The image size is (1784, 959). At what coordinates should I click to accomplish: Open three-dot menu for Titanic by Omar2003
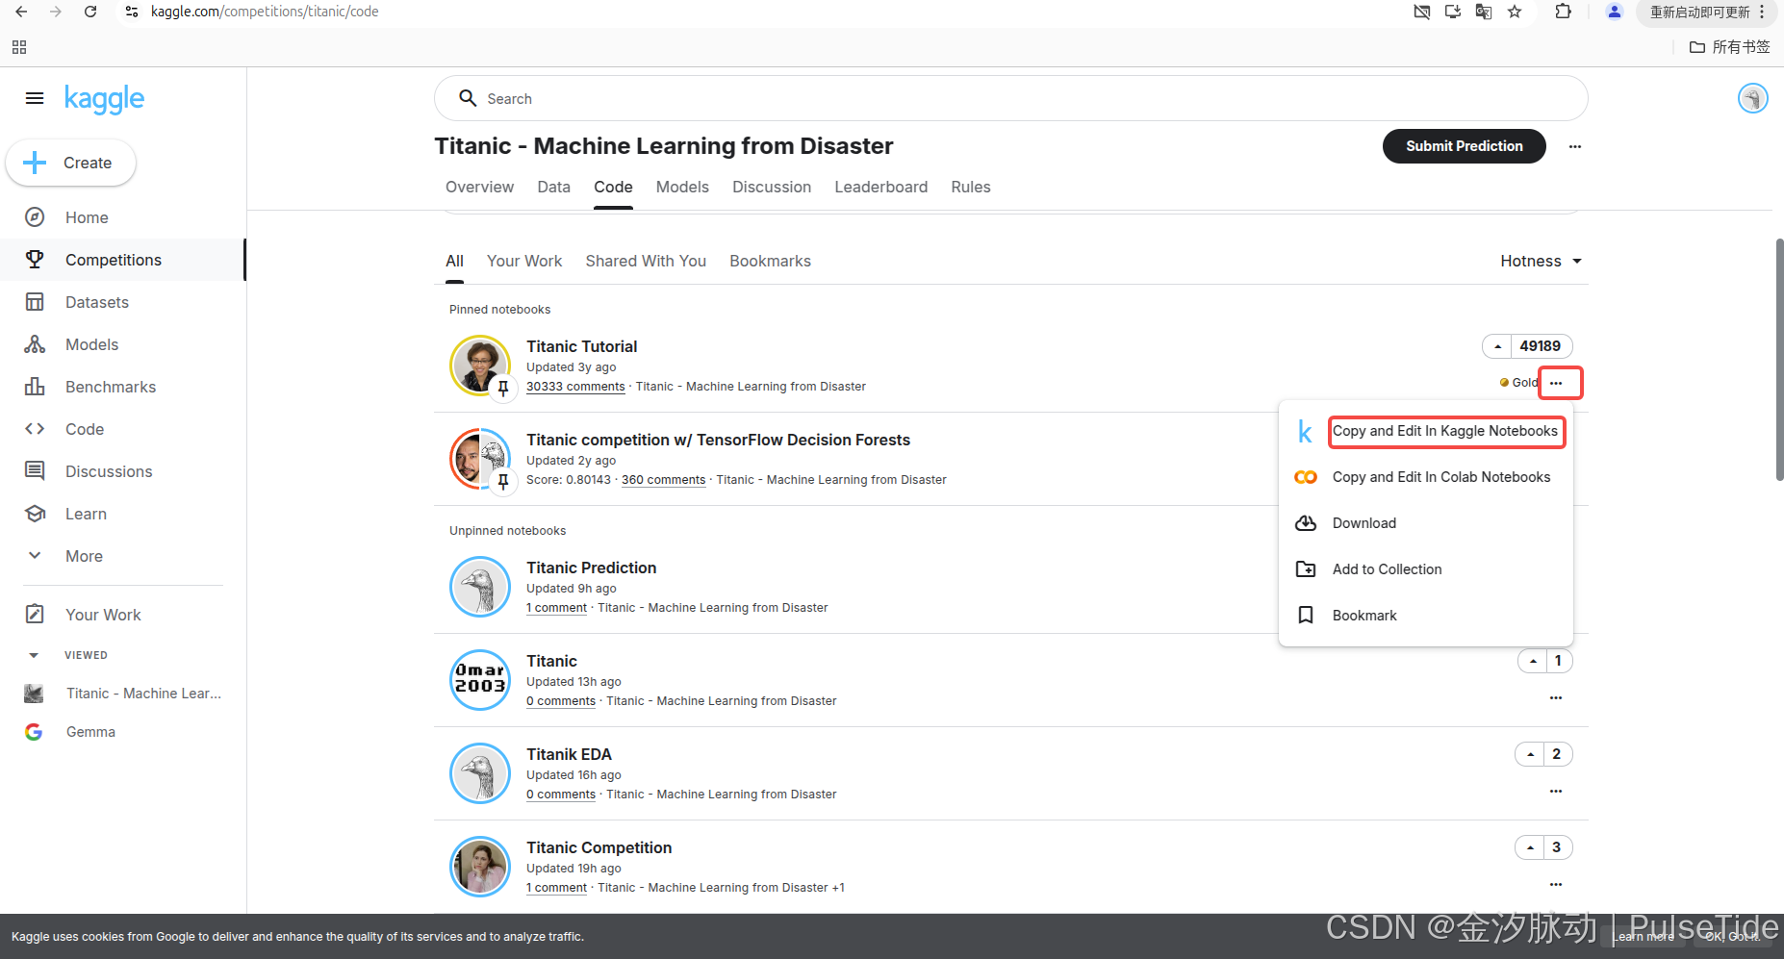coord(1556,697)
